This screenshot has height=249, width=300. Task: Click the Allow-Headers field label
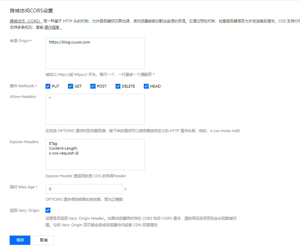pyautogui.click(x=23, y=97)
